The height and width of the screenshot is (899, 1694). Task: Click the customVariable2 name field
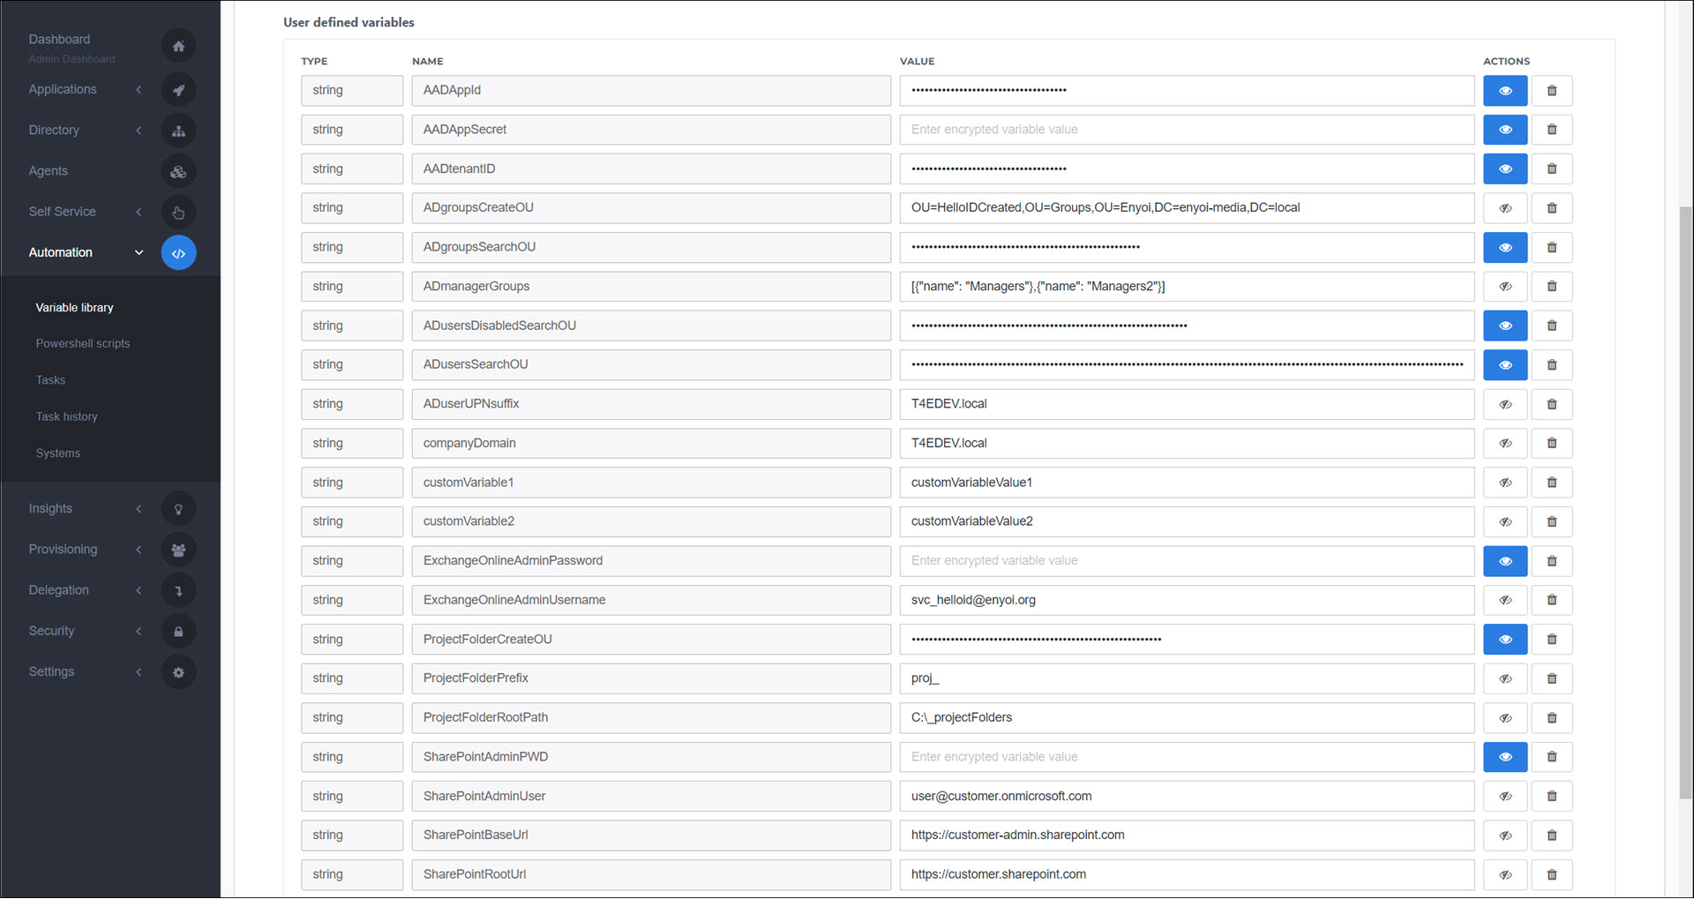click(651, 521)
